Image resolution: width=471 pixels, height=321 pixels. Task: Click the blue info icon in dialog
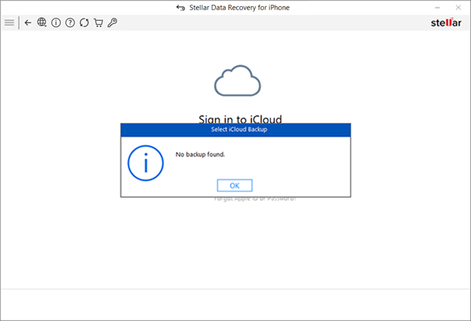(x=146, y=163)
